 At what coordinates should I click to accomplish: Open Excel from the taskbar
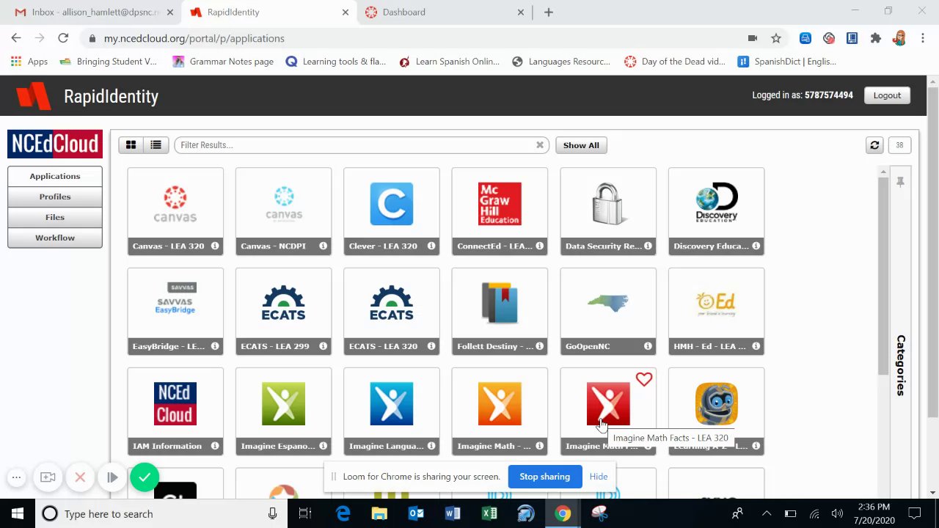click(x=489, y=514)
